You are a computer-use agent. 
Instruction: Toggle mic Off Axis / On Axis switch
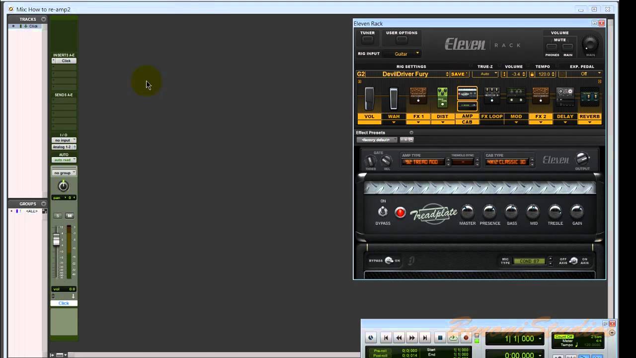[574, 261]
